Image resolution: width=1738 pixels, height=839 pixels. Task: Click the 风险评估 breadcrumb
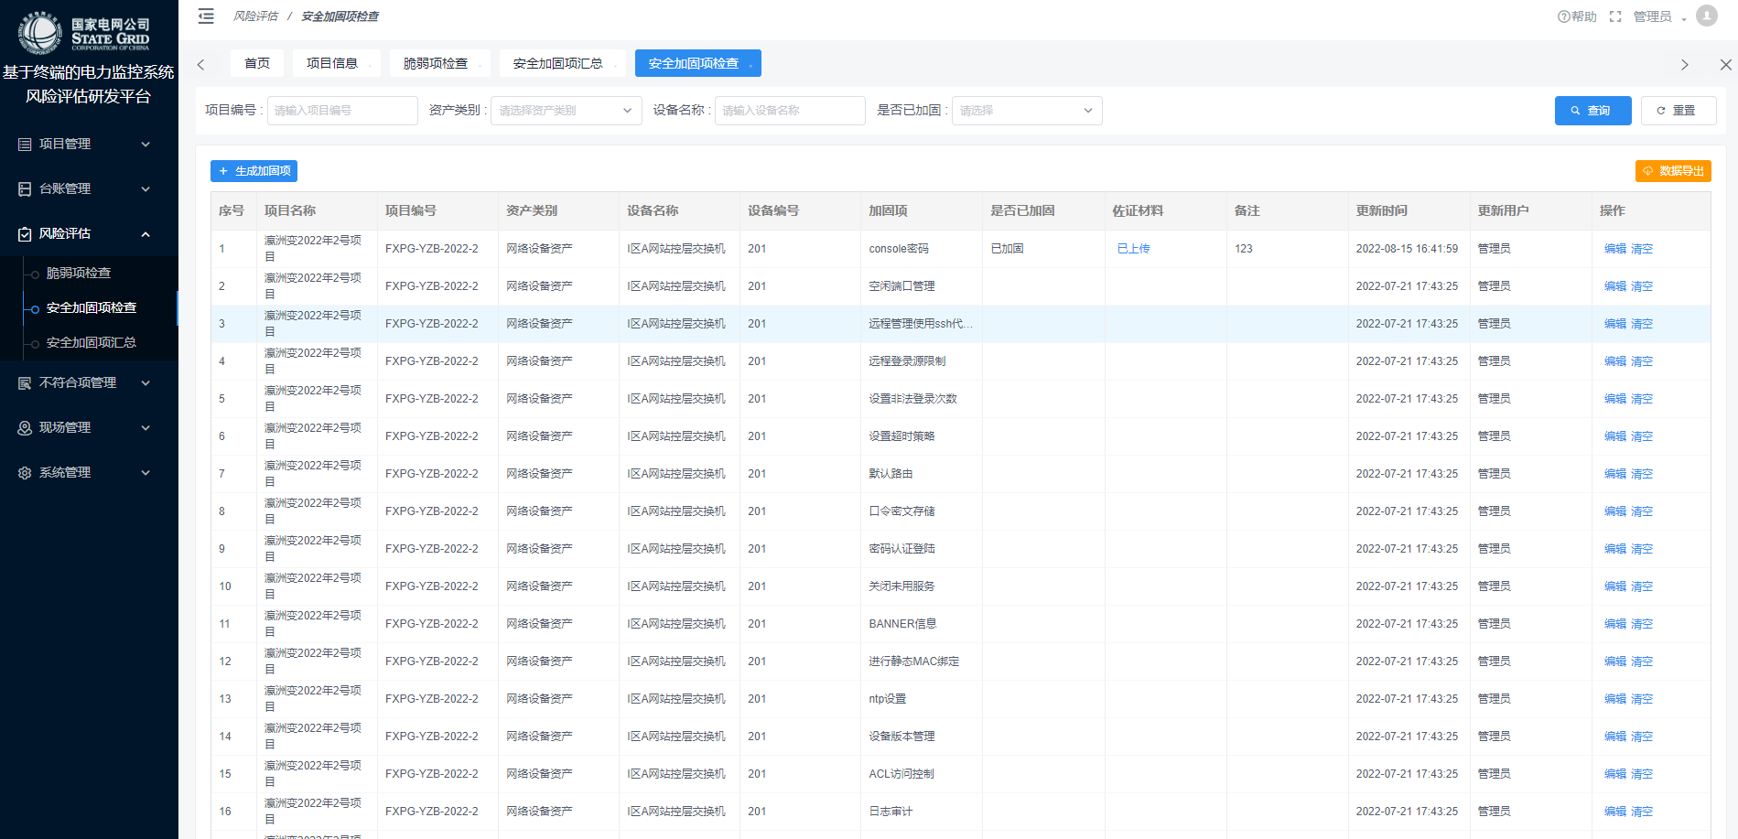[x=255, y=16]
